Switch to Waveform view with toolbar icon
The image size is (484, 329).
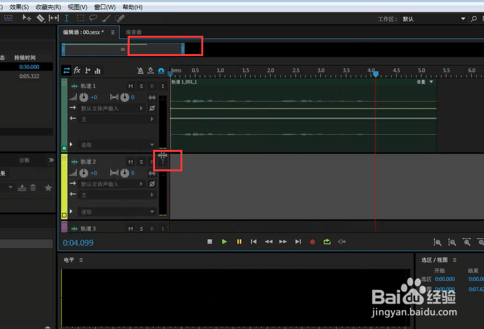(x=8, y=18)
